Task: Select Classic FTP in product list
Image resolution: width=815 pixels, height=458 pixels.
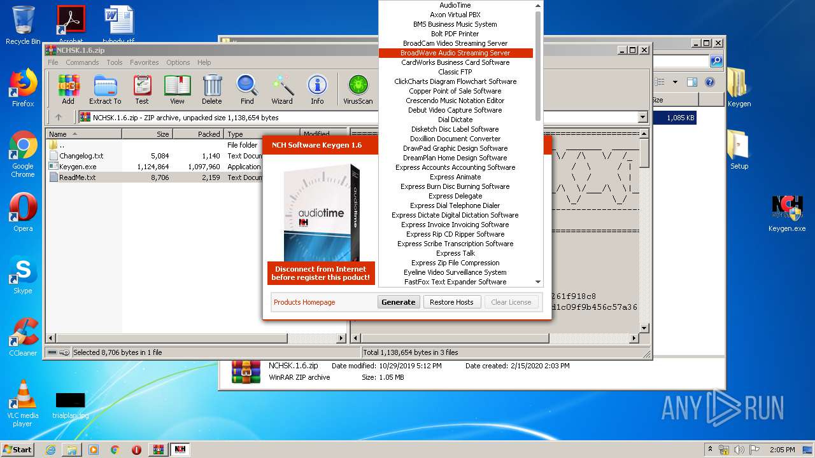Action: [x=456, y=72]
